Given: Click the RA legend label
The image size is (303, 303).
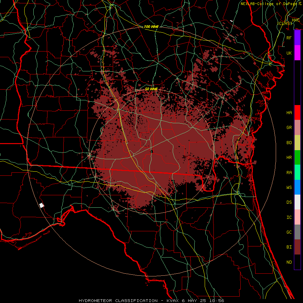Looking at the screenshot, I should [289, 173].
